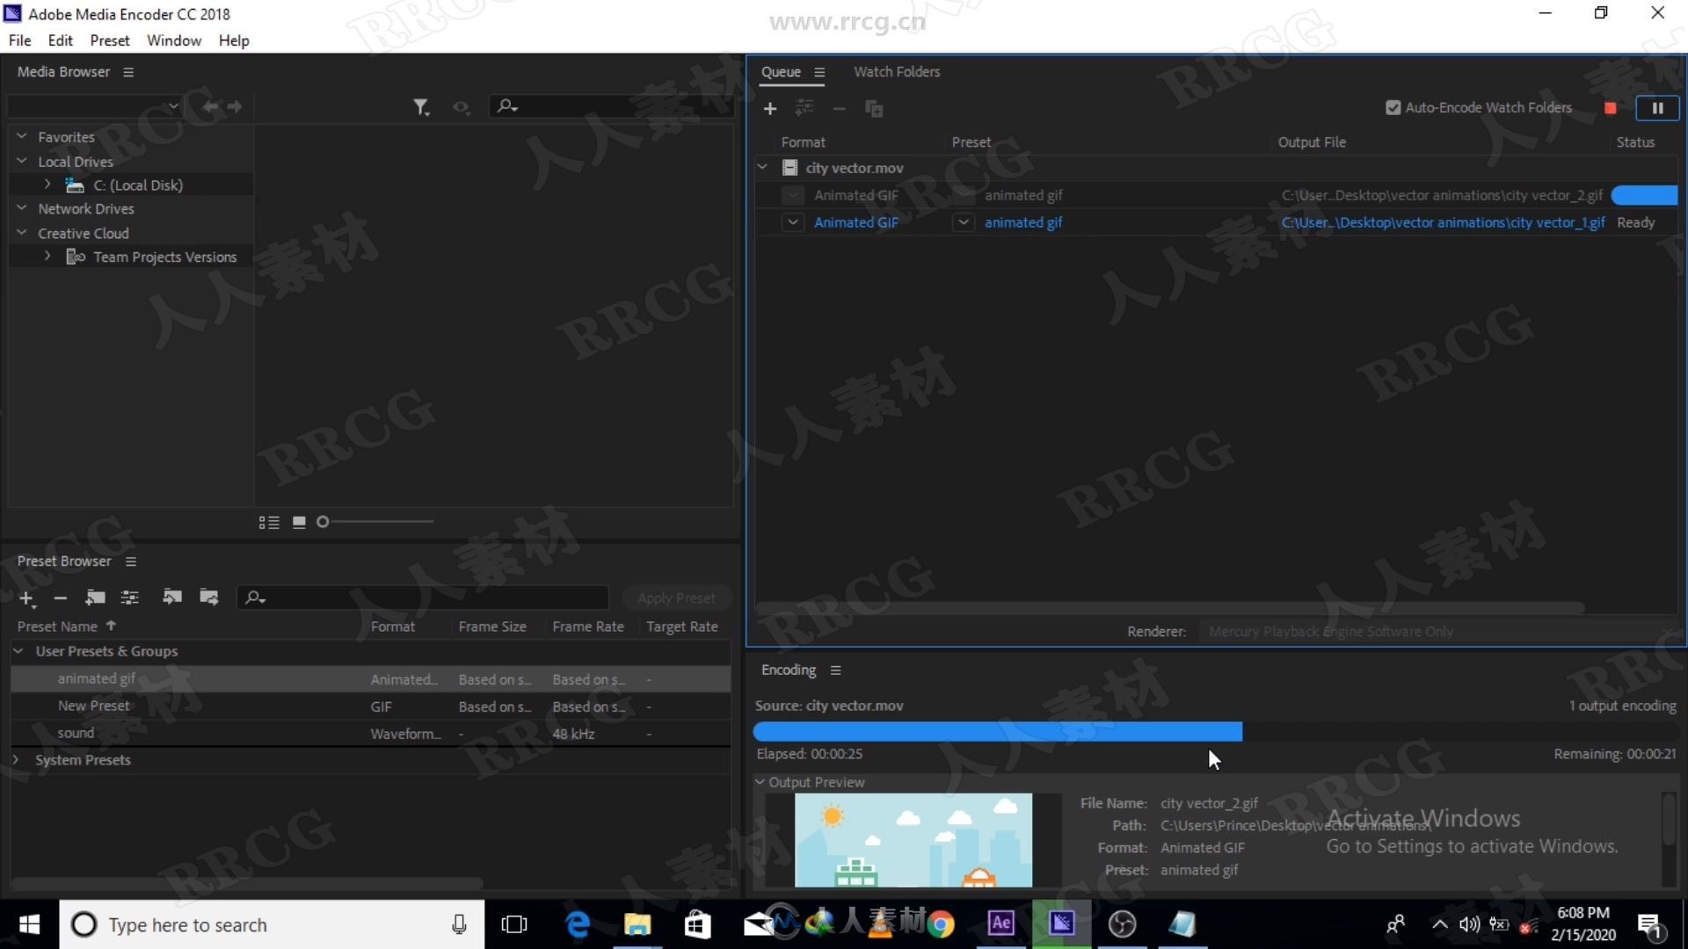
Task: Select the New Preset row
Action: [370, 706]
